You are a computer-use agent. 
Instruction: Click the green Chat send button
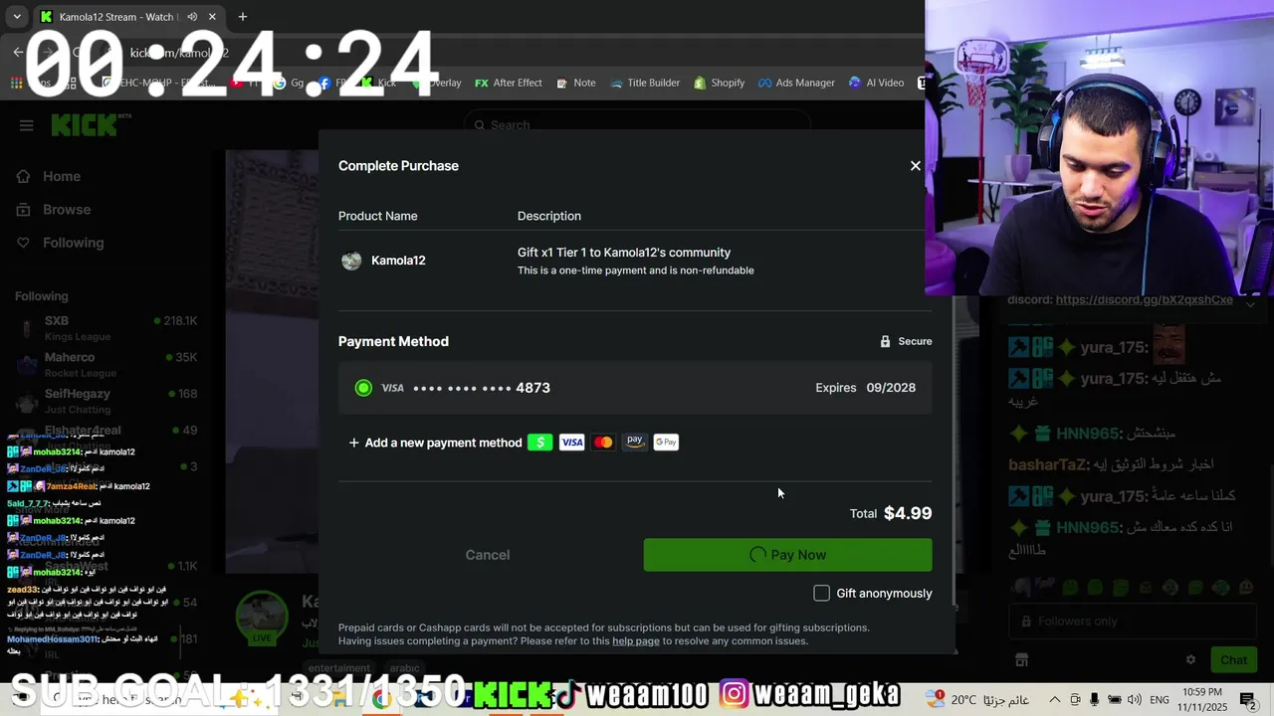[x=1233, y=660]
